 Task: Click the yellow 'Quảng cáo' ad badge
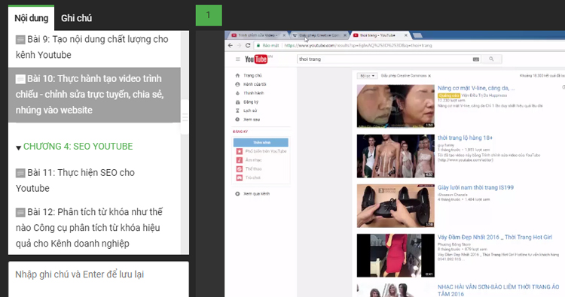click(449, 95)
